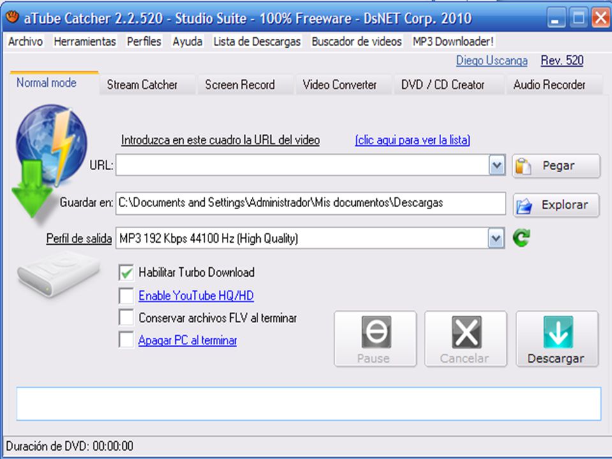The image size is (612, 459).
Task: Click the Explorar browse button
Action: point(556,205)
